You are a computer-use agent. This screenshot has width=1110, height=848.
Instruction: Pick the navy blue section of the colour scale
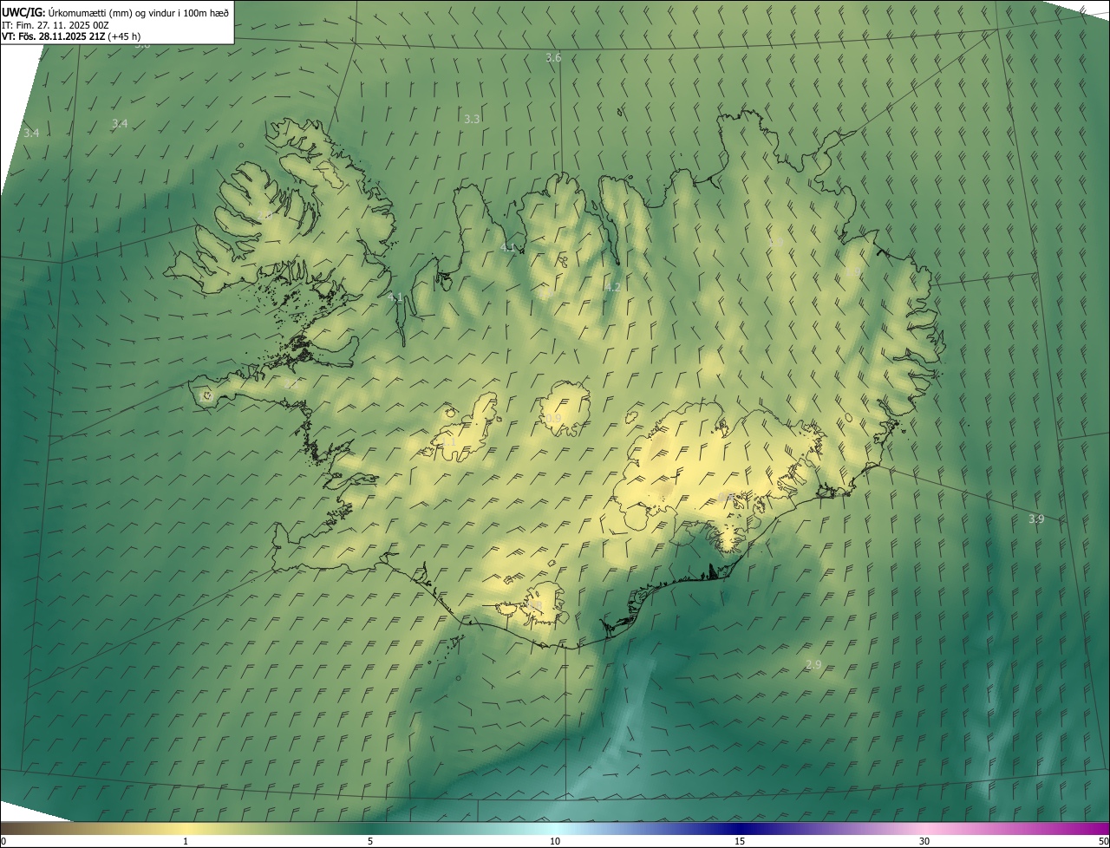pos(740,828)
